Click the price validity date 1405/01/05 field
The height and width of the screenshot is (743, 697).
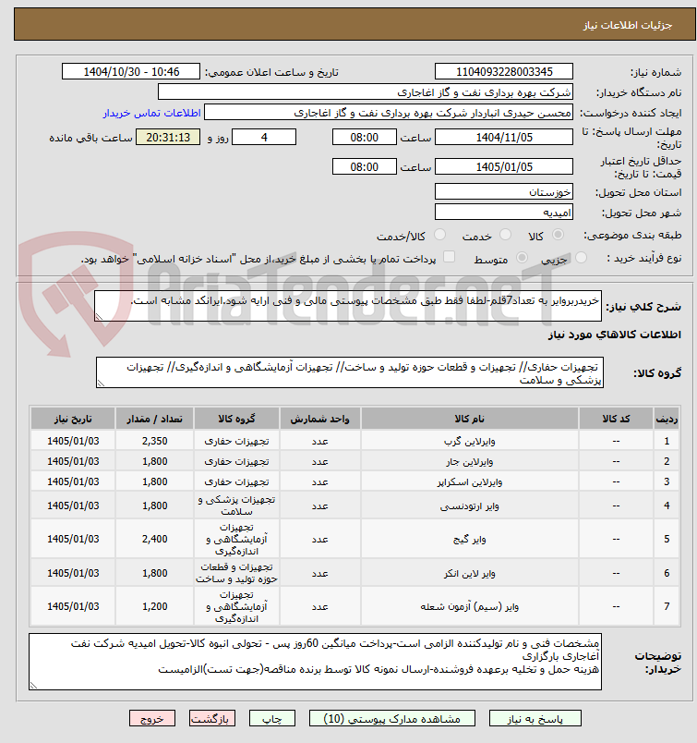504,166
